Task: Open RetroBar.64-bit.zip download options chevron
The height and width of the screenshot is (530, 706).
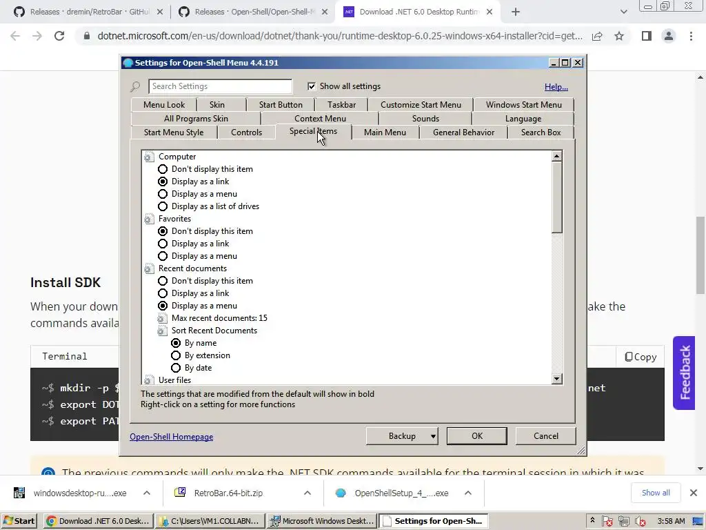Action: 307,493
